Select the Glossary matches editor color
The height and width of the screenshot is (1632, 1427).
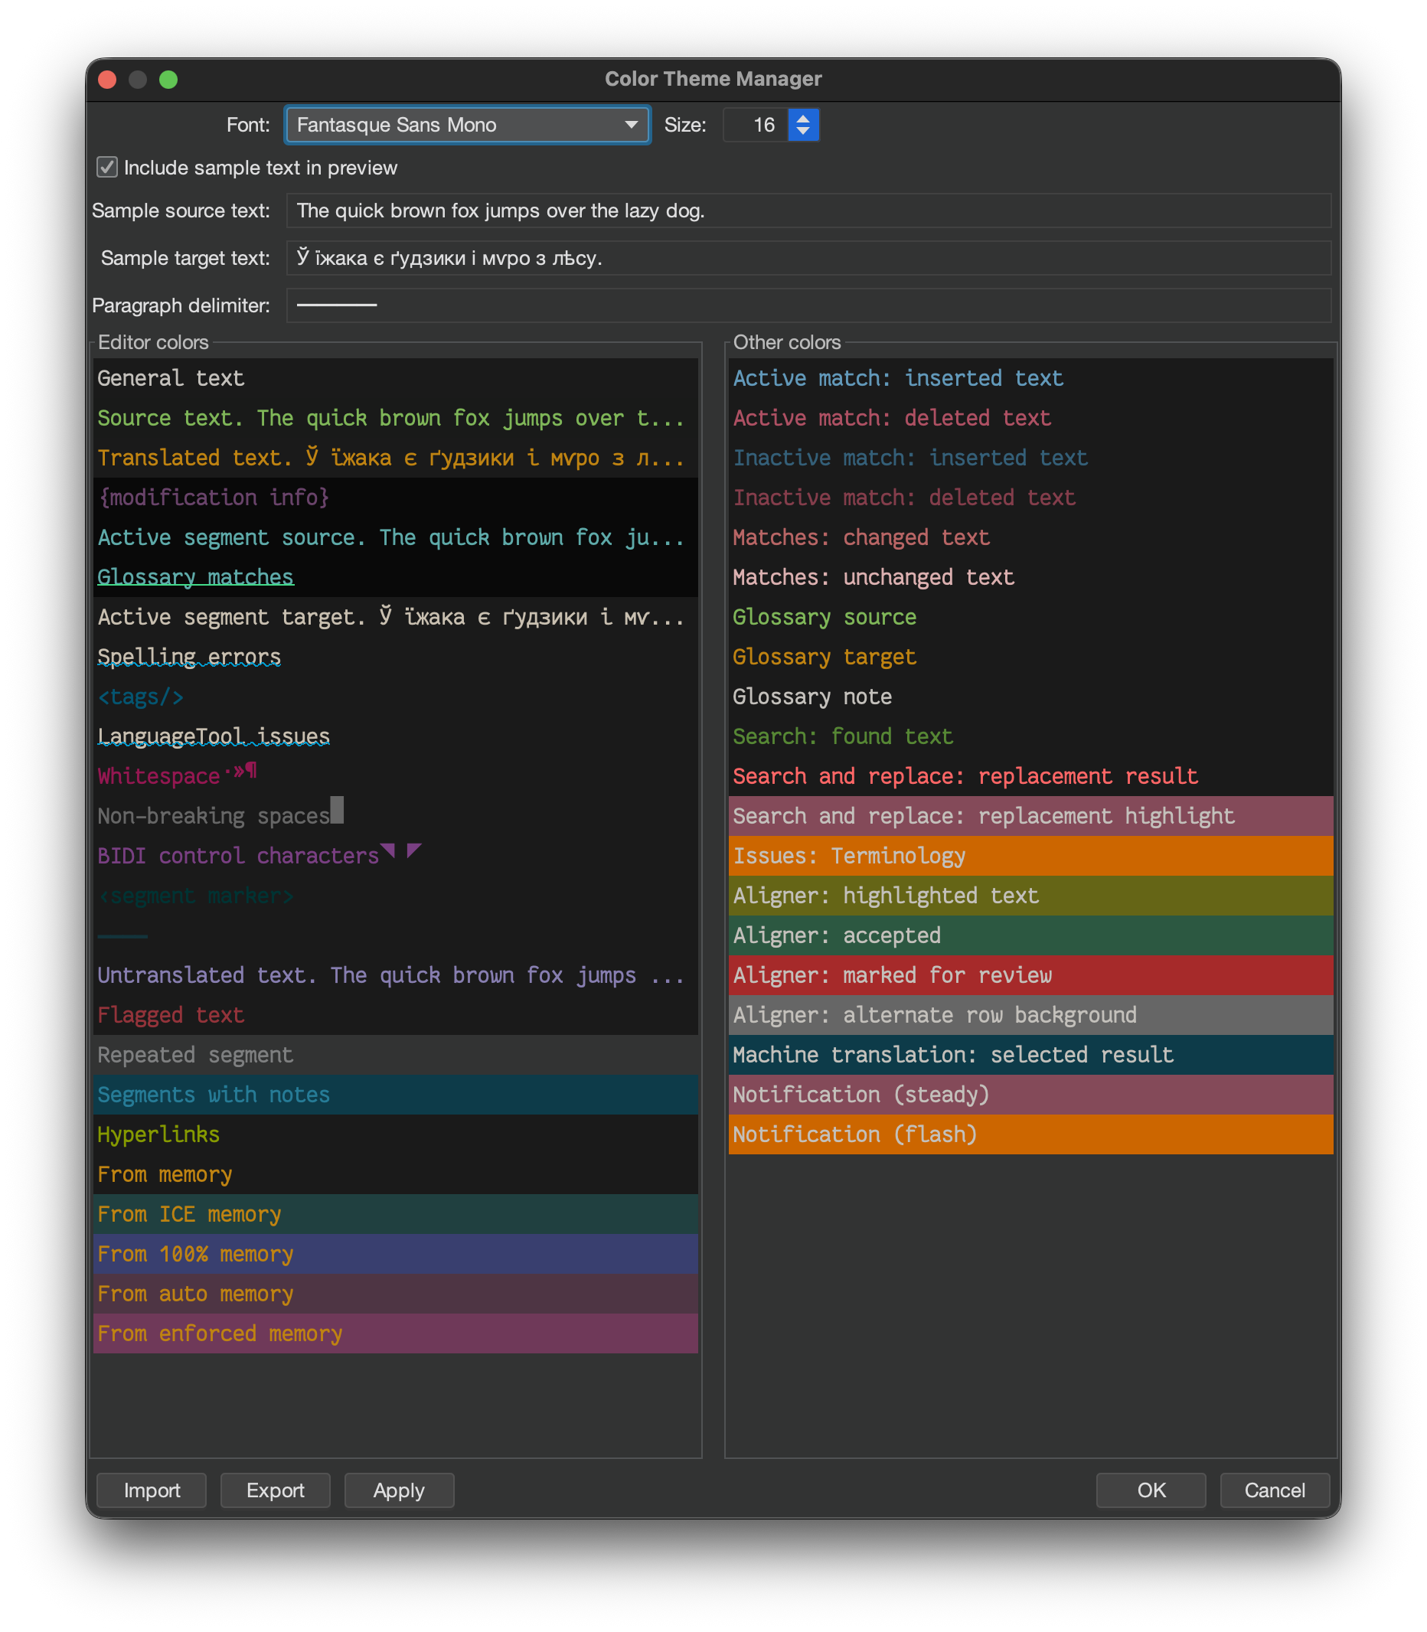(196, 577)
